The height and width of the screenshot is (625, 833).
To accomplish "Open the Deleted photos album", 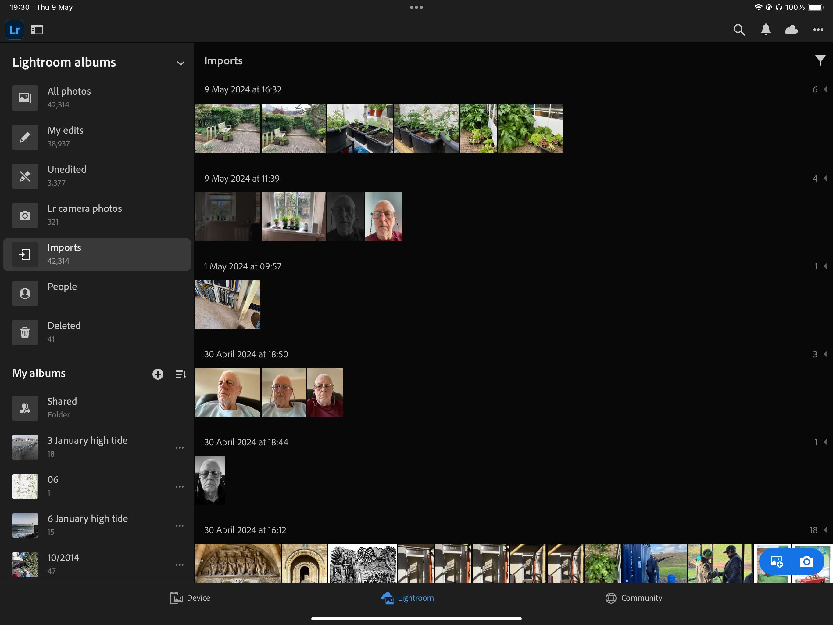I will click(x=64, y=332).
